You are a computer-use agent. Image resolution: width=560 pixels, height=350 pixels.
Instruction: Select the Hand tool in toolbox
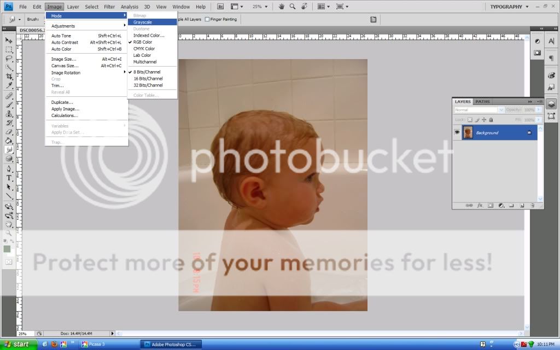9,224
